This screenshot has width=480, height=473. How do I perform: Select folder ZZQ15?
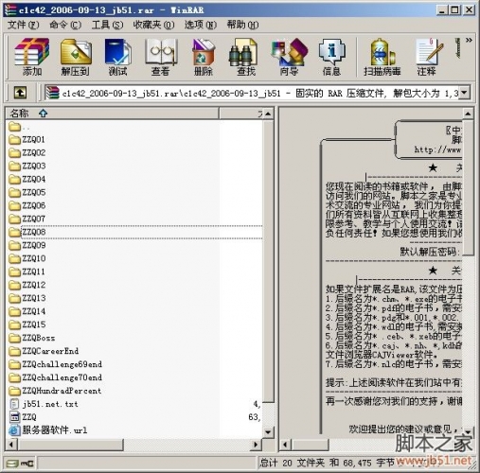(x=27, y=324)
